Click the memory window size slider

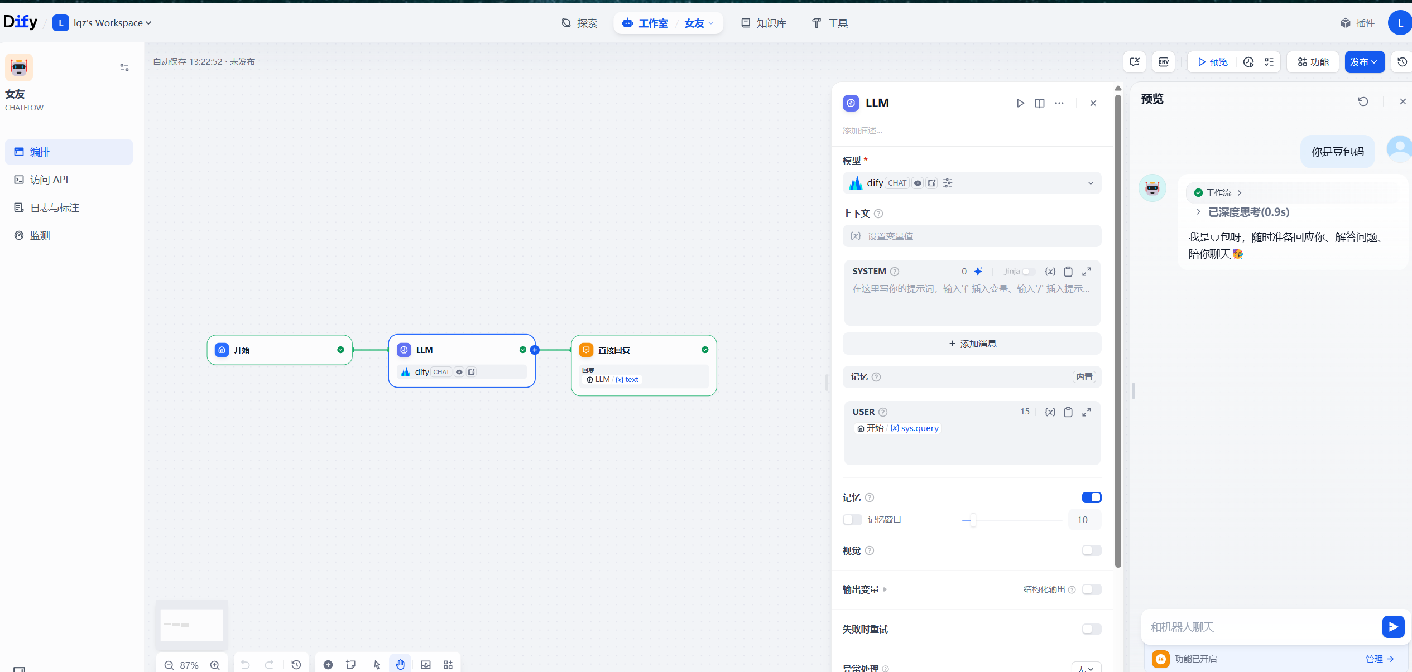point(973,520)
